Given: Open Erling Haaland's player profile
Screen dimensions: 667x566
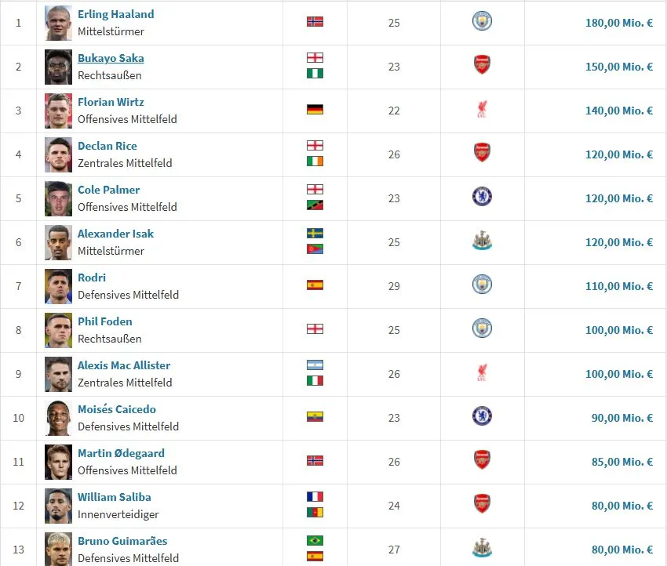Looking at the screenshot, I should pyautogui.click(x=115, y=14).
